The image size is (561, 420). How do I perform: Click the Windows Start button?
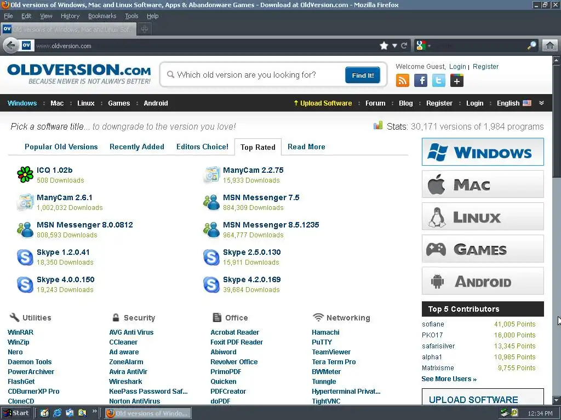click(16, 413)
